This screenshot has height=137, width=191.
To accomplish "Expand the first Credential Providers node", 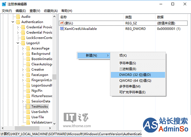I will 18,27.
